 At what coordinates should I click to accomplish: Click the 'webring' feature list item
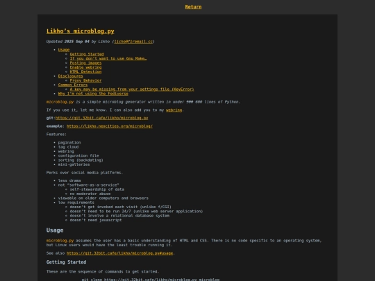[66, 151]
